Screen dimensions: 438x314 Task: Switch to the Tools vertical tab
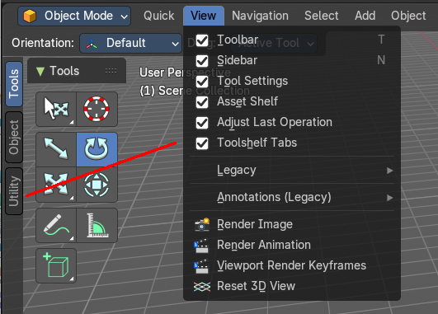(14, 84)
